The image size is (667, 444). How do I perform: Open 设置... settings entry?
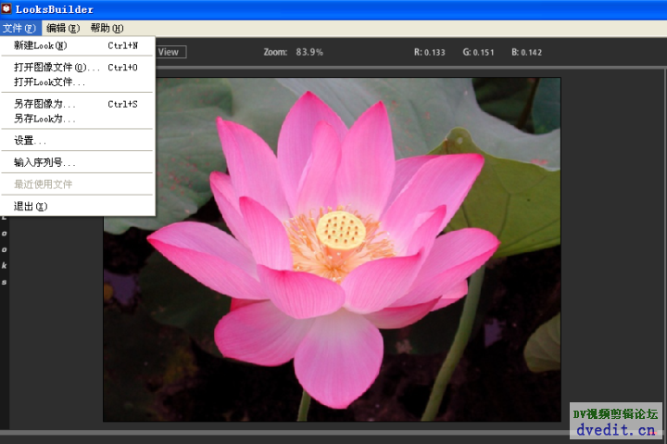pos(77,141)
